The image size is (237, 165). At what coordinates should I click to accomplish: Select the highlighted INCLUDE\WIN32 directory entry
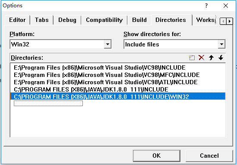coord(118,97)
